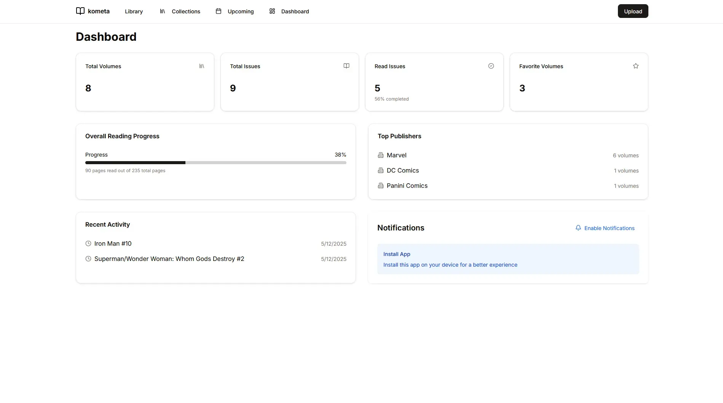Click the 38% progress value

(340, 155)
